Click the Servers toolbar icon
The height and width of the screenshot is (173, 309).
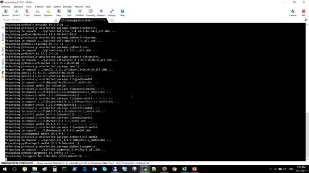(x=16, y=12)
